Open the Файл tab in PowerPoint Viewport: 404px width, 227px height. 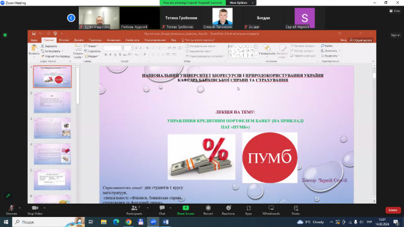click(34, 40)
